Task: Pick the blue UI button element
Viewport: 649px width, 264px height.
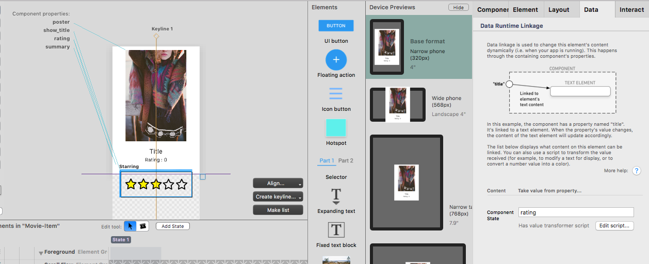Action: (x=336, y=26)
